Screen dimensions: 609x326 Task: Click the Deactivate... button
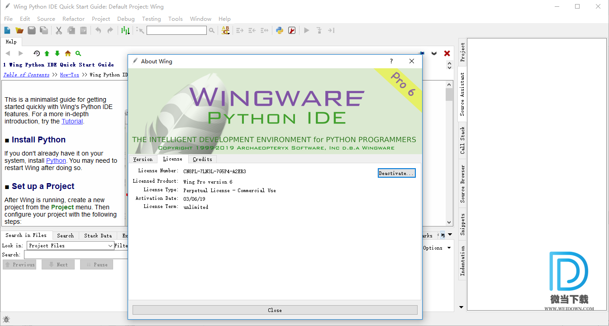point(396,173)
